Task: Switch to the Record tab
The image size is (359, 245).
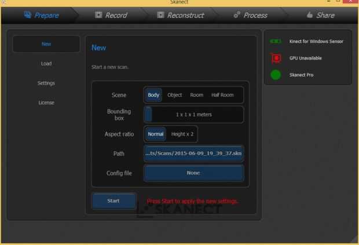Action: coord(111,15)
